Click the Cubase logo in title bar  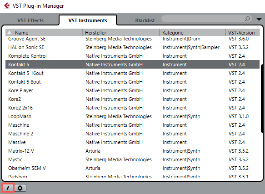point(7,6)
